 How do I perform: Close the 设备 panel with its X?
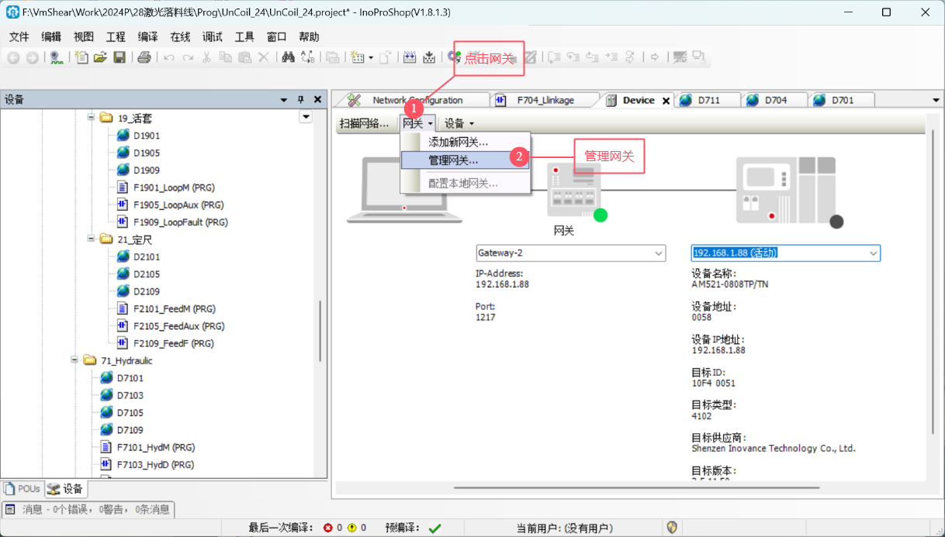pos(317,99)
